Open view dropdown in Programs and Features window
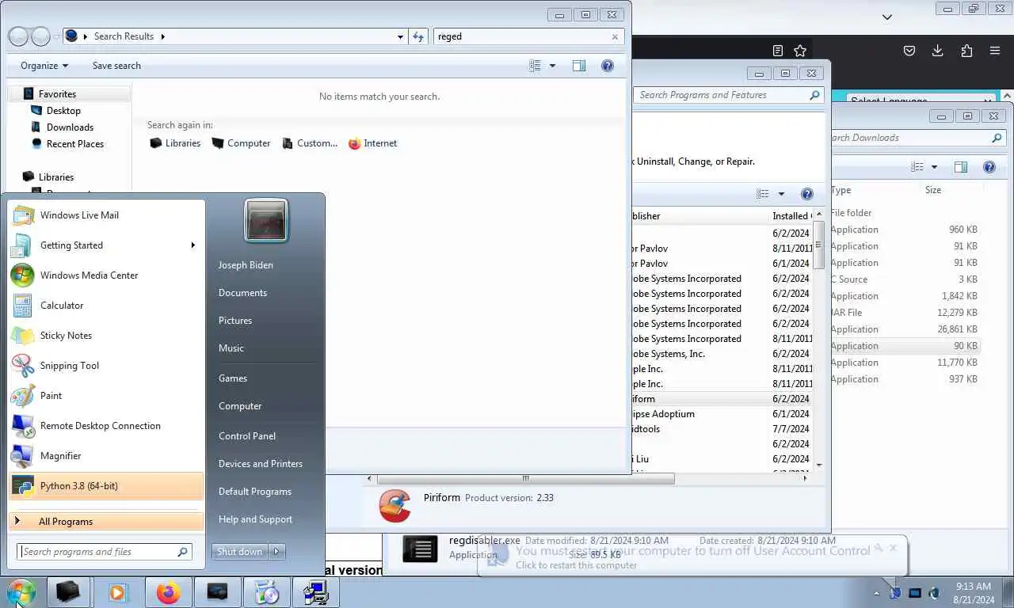The image size is (1014, 608). [781, 194]
